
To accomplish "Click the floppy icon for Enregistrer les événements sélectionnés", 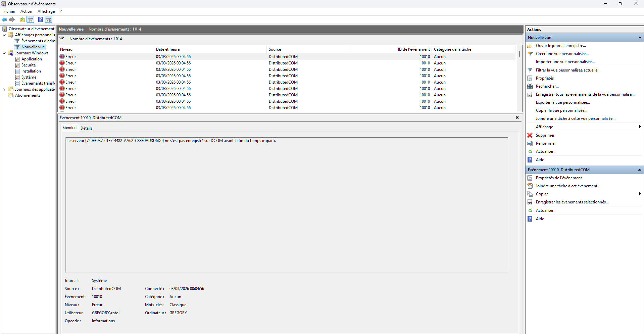I will click(530, 202).
